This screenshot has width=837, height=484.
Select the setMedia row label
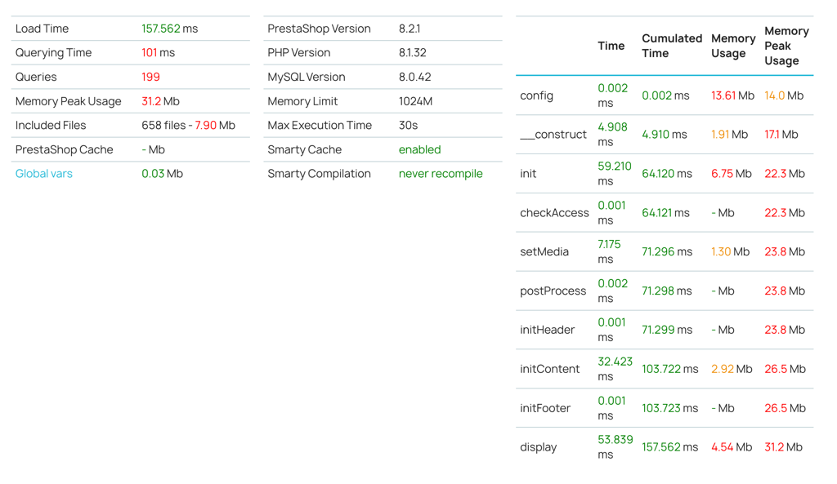coord(544,251)
